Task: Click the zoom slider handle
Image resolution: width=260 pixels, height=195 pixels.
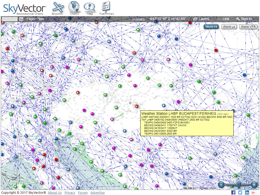Action: (239, 185)
